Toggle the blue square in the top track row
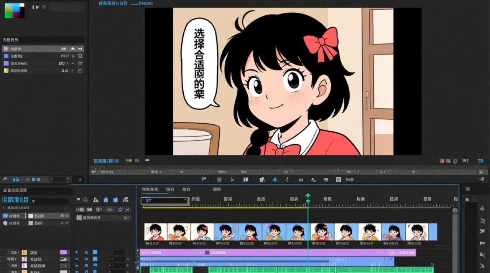Image resolution: width=490 pixels, height=273 pixels. (x=95, y=252)
